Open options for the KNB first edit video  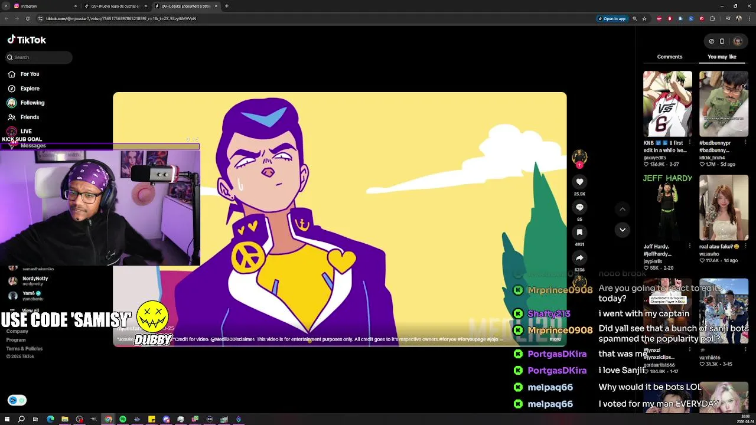[x=689, y=143]
